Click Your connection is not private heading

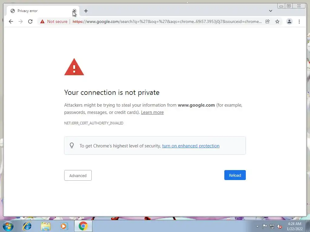(x=112, y=92)
